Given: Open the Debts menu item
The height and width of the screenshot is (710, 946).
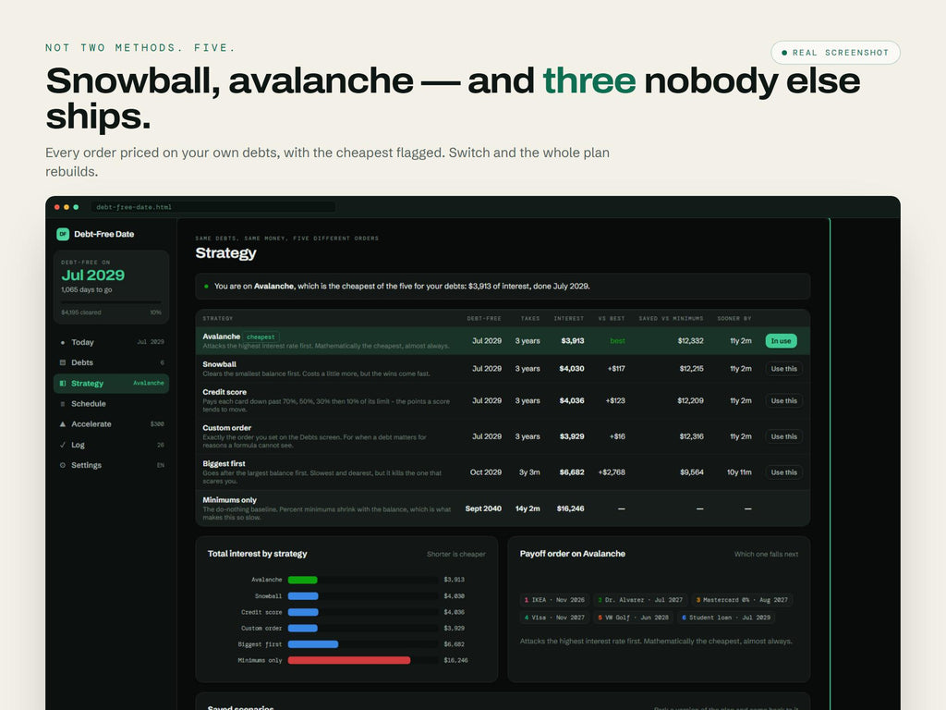Looking at the screenshot, I should pyautogui.click(x=111, y=362).
